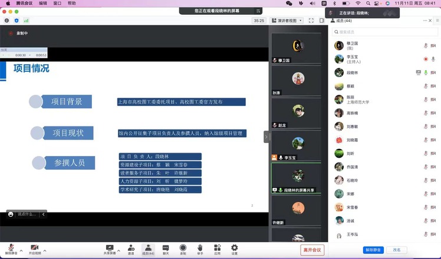This screenshot has height=259, width=441.
Task: Collapse video strip with the side arrow handle
Action: [266, 137]
